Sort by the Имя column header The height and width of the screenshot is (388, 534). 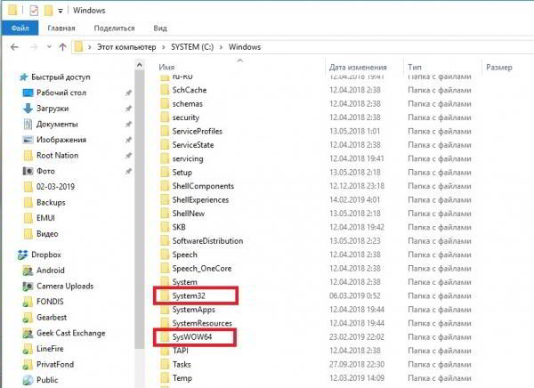pos(166,67)
